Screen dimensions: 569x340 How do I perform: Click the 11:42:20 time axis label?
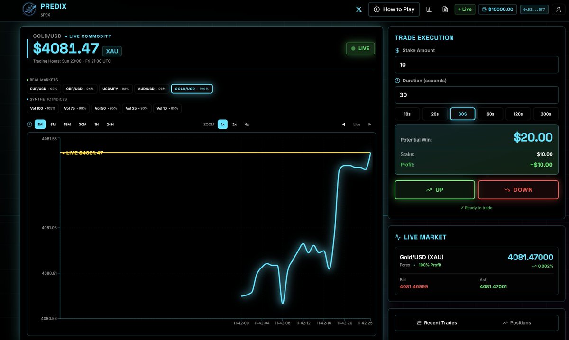pos(344,323)
